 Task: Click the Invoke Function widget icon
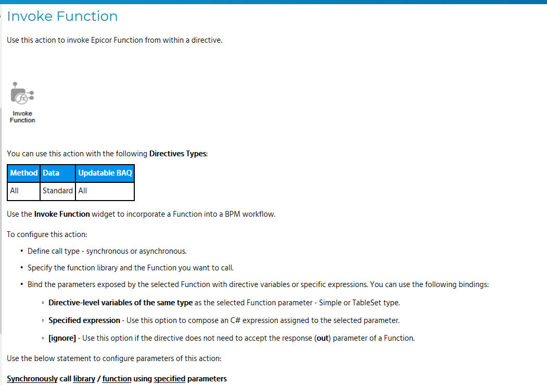pyautogui.click(x=22, y=94)
